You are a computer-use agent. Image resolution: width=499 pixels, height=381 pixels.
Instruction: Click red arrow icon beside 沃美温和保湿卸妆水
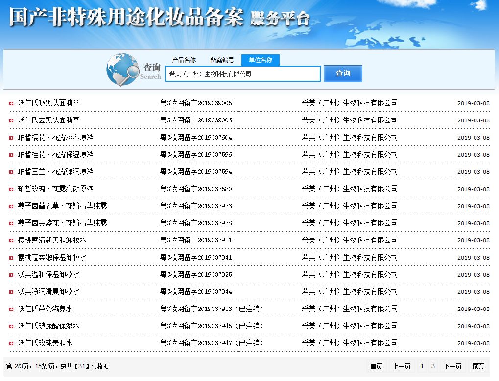11,275
